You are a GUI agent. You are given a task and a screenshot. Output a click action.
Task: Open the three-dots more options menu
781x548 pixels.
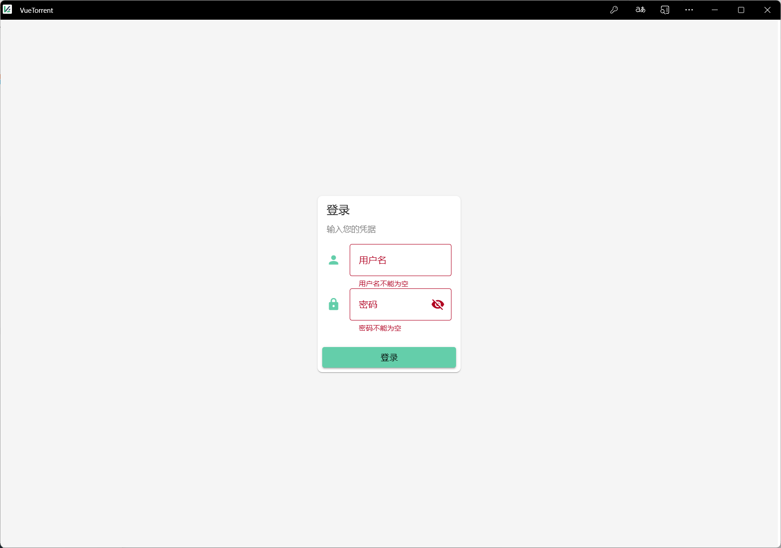coord(689,10)
